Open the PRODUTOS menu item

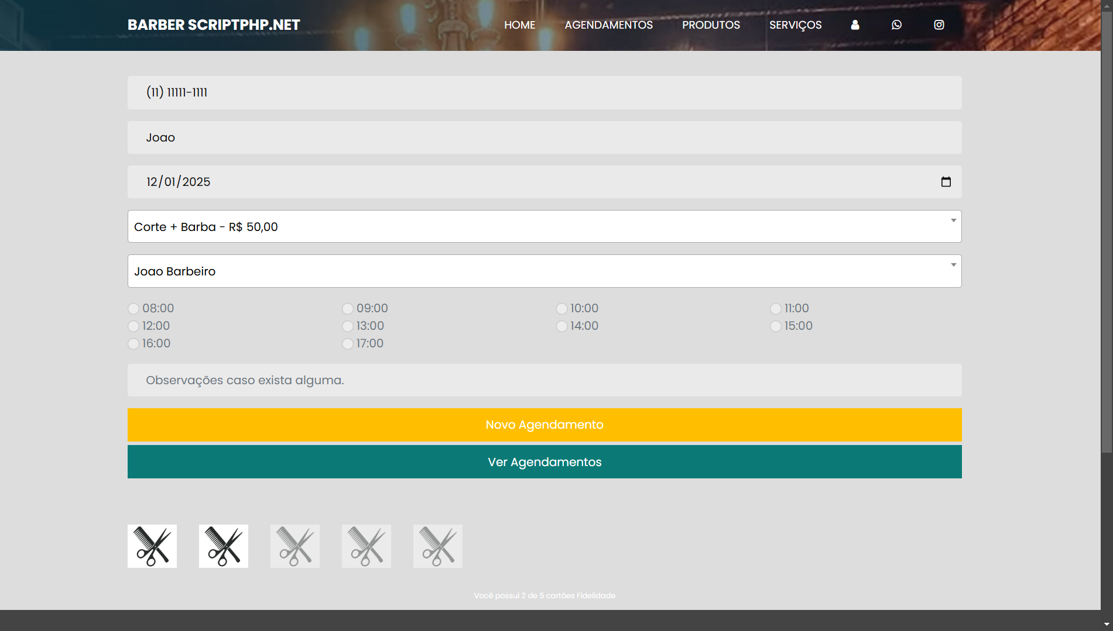tap(711, 25)
